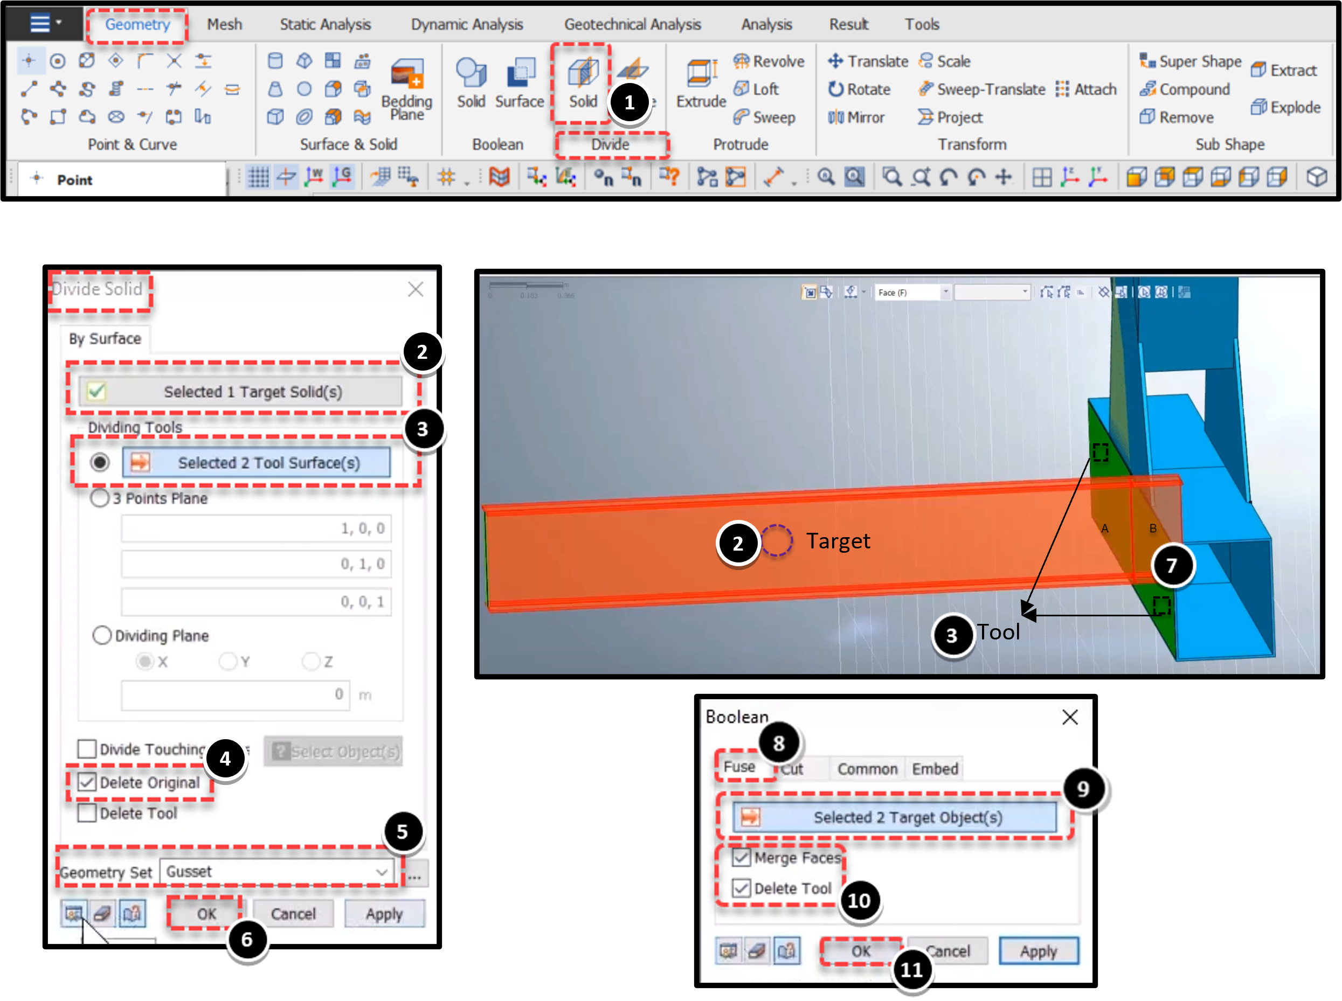Select the Extrude tool

tap(701, 84)
